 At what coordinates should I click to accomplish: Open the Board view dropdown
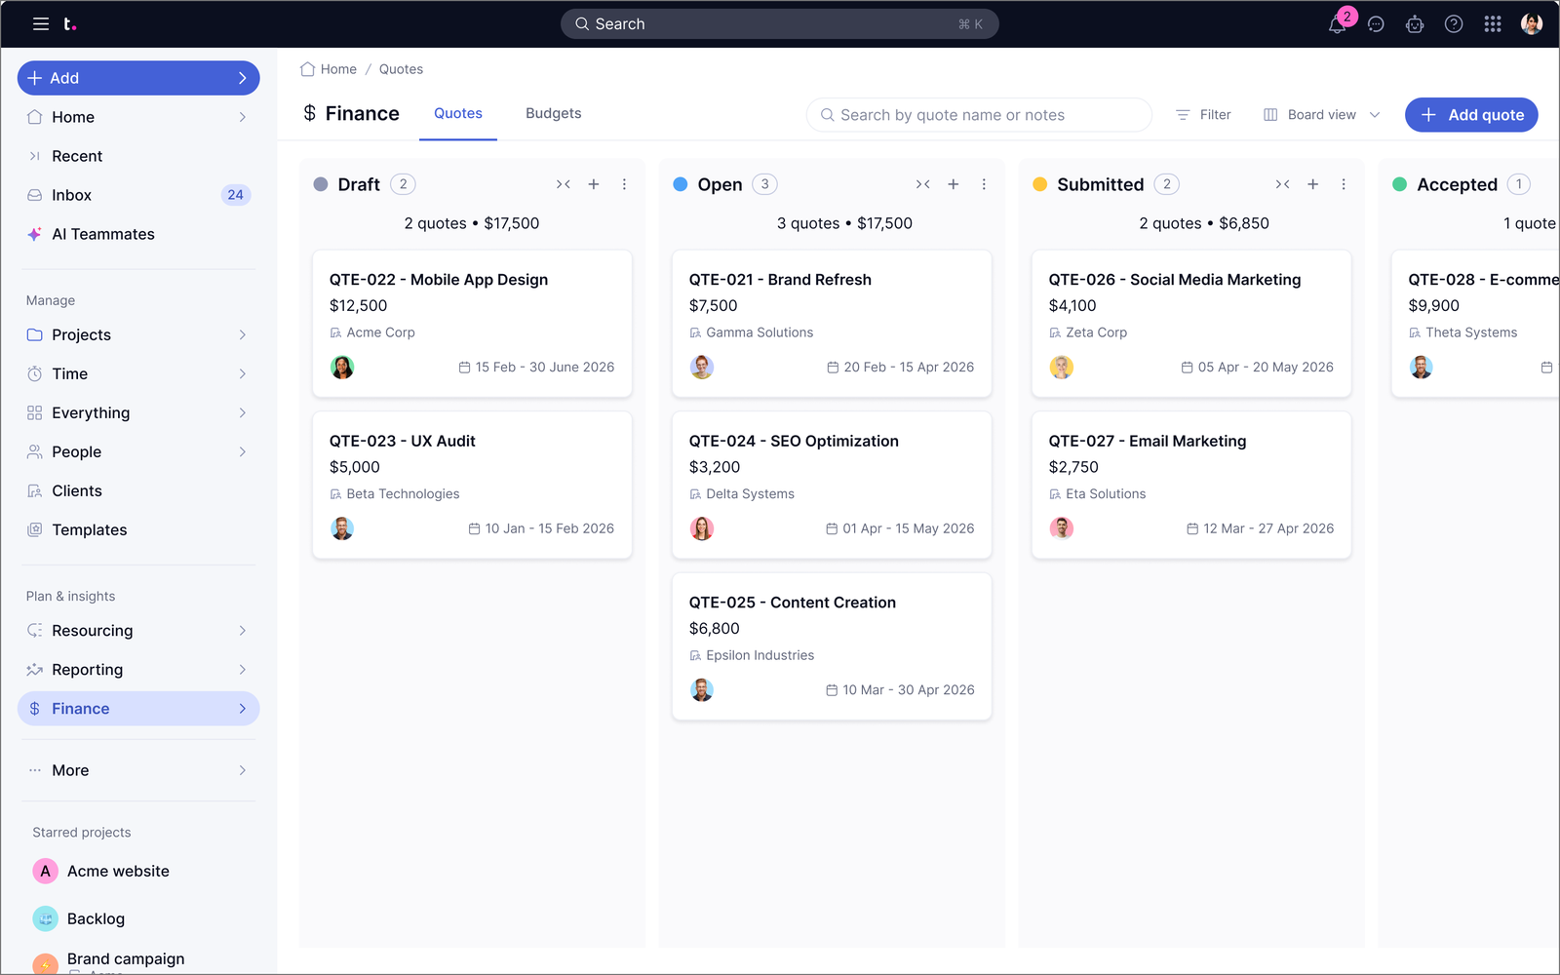(1322, 115)
